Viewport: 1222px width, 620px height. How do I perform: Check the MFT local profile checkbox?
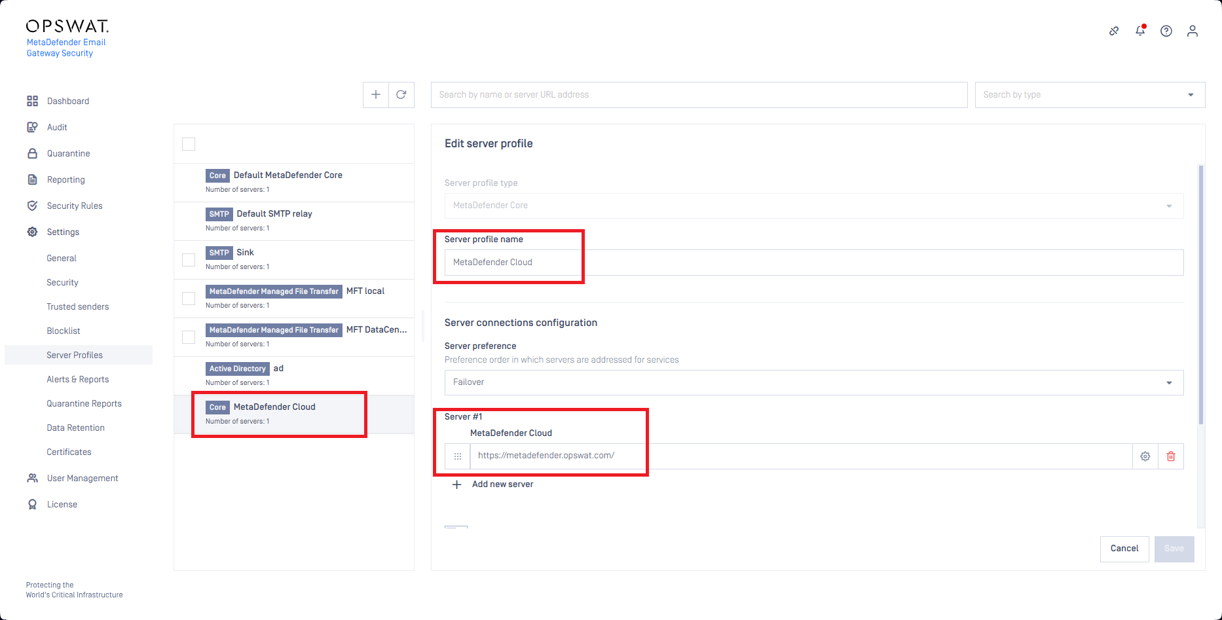(189, 299)
